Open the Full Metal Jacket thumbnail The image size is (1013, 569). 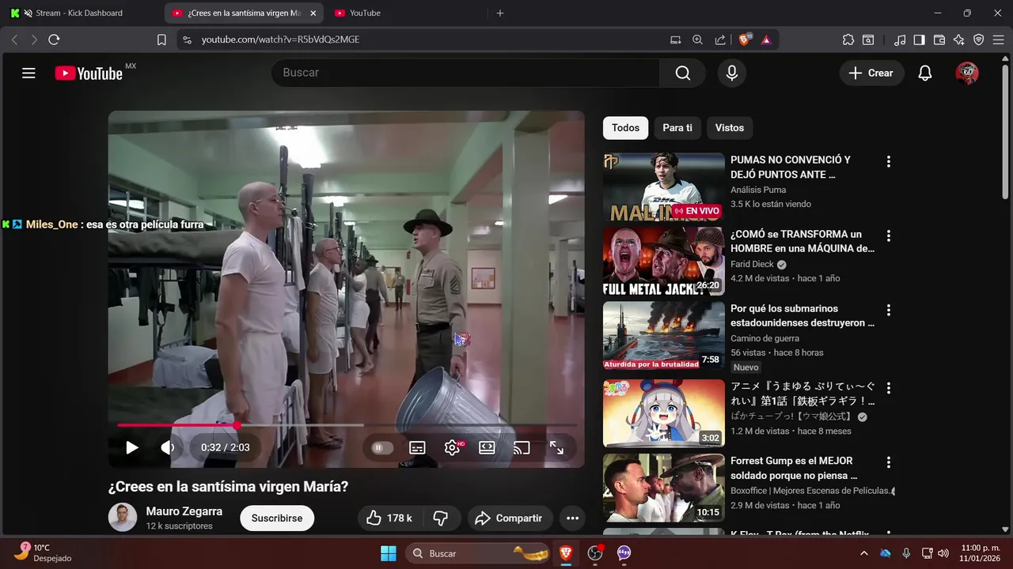tap(663, 262)
